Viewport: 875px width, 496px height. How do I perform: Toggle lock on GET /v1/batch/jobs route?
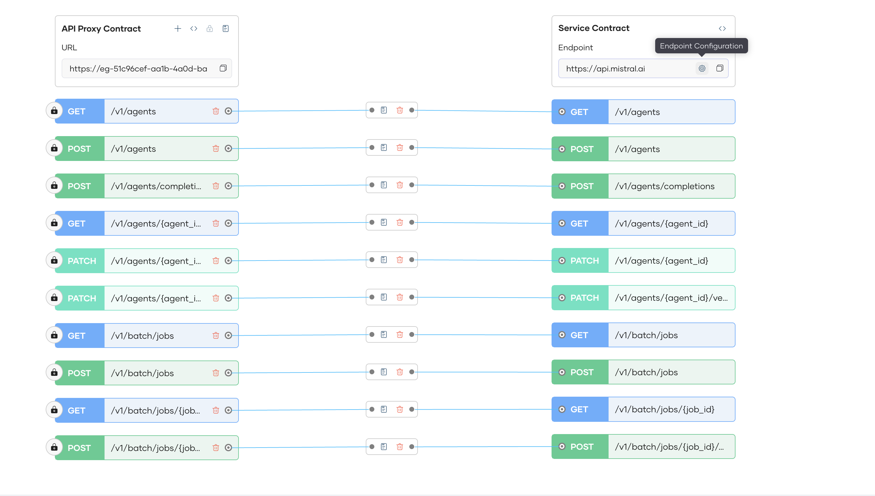pos(54,335)
